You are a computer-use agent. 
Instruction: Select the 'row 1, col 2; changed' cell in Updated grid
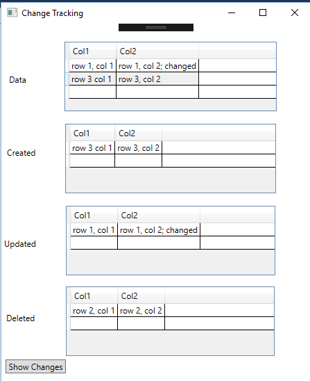pyautogui.click(x=159, y=230)
